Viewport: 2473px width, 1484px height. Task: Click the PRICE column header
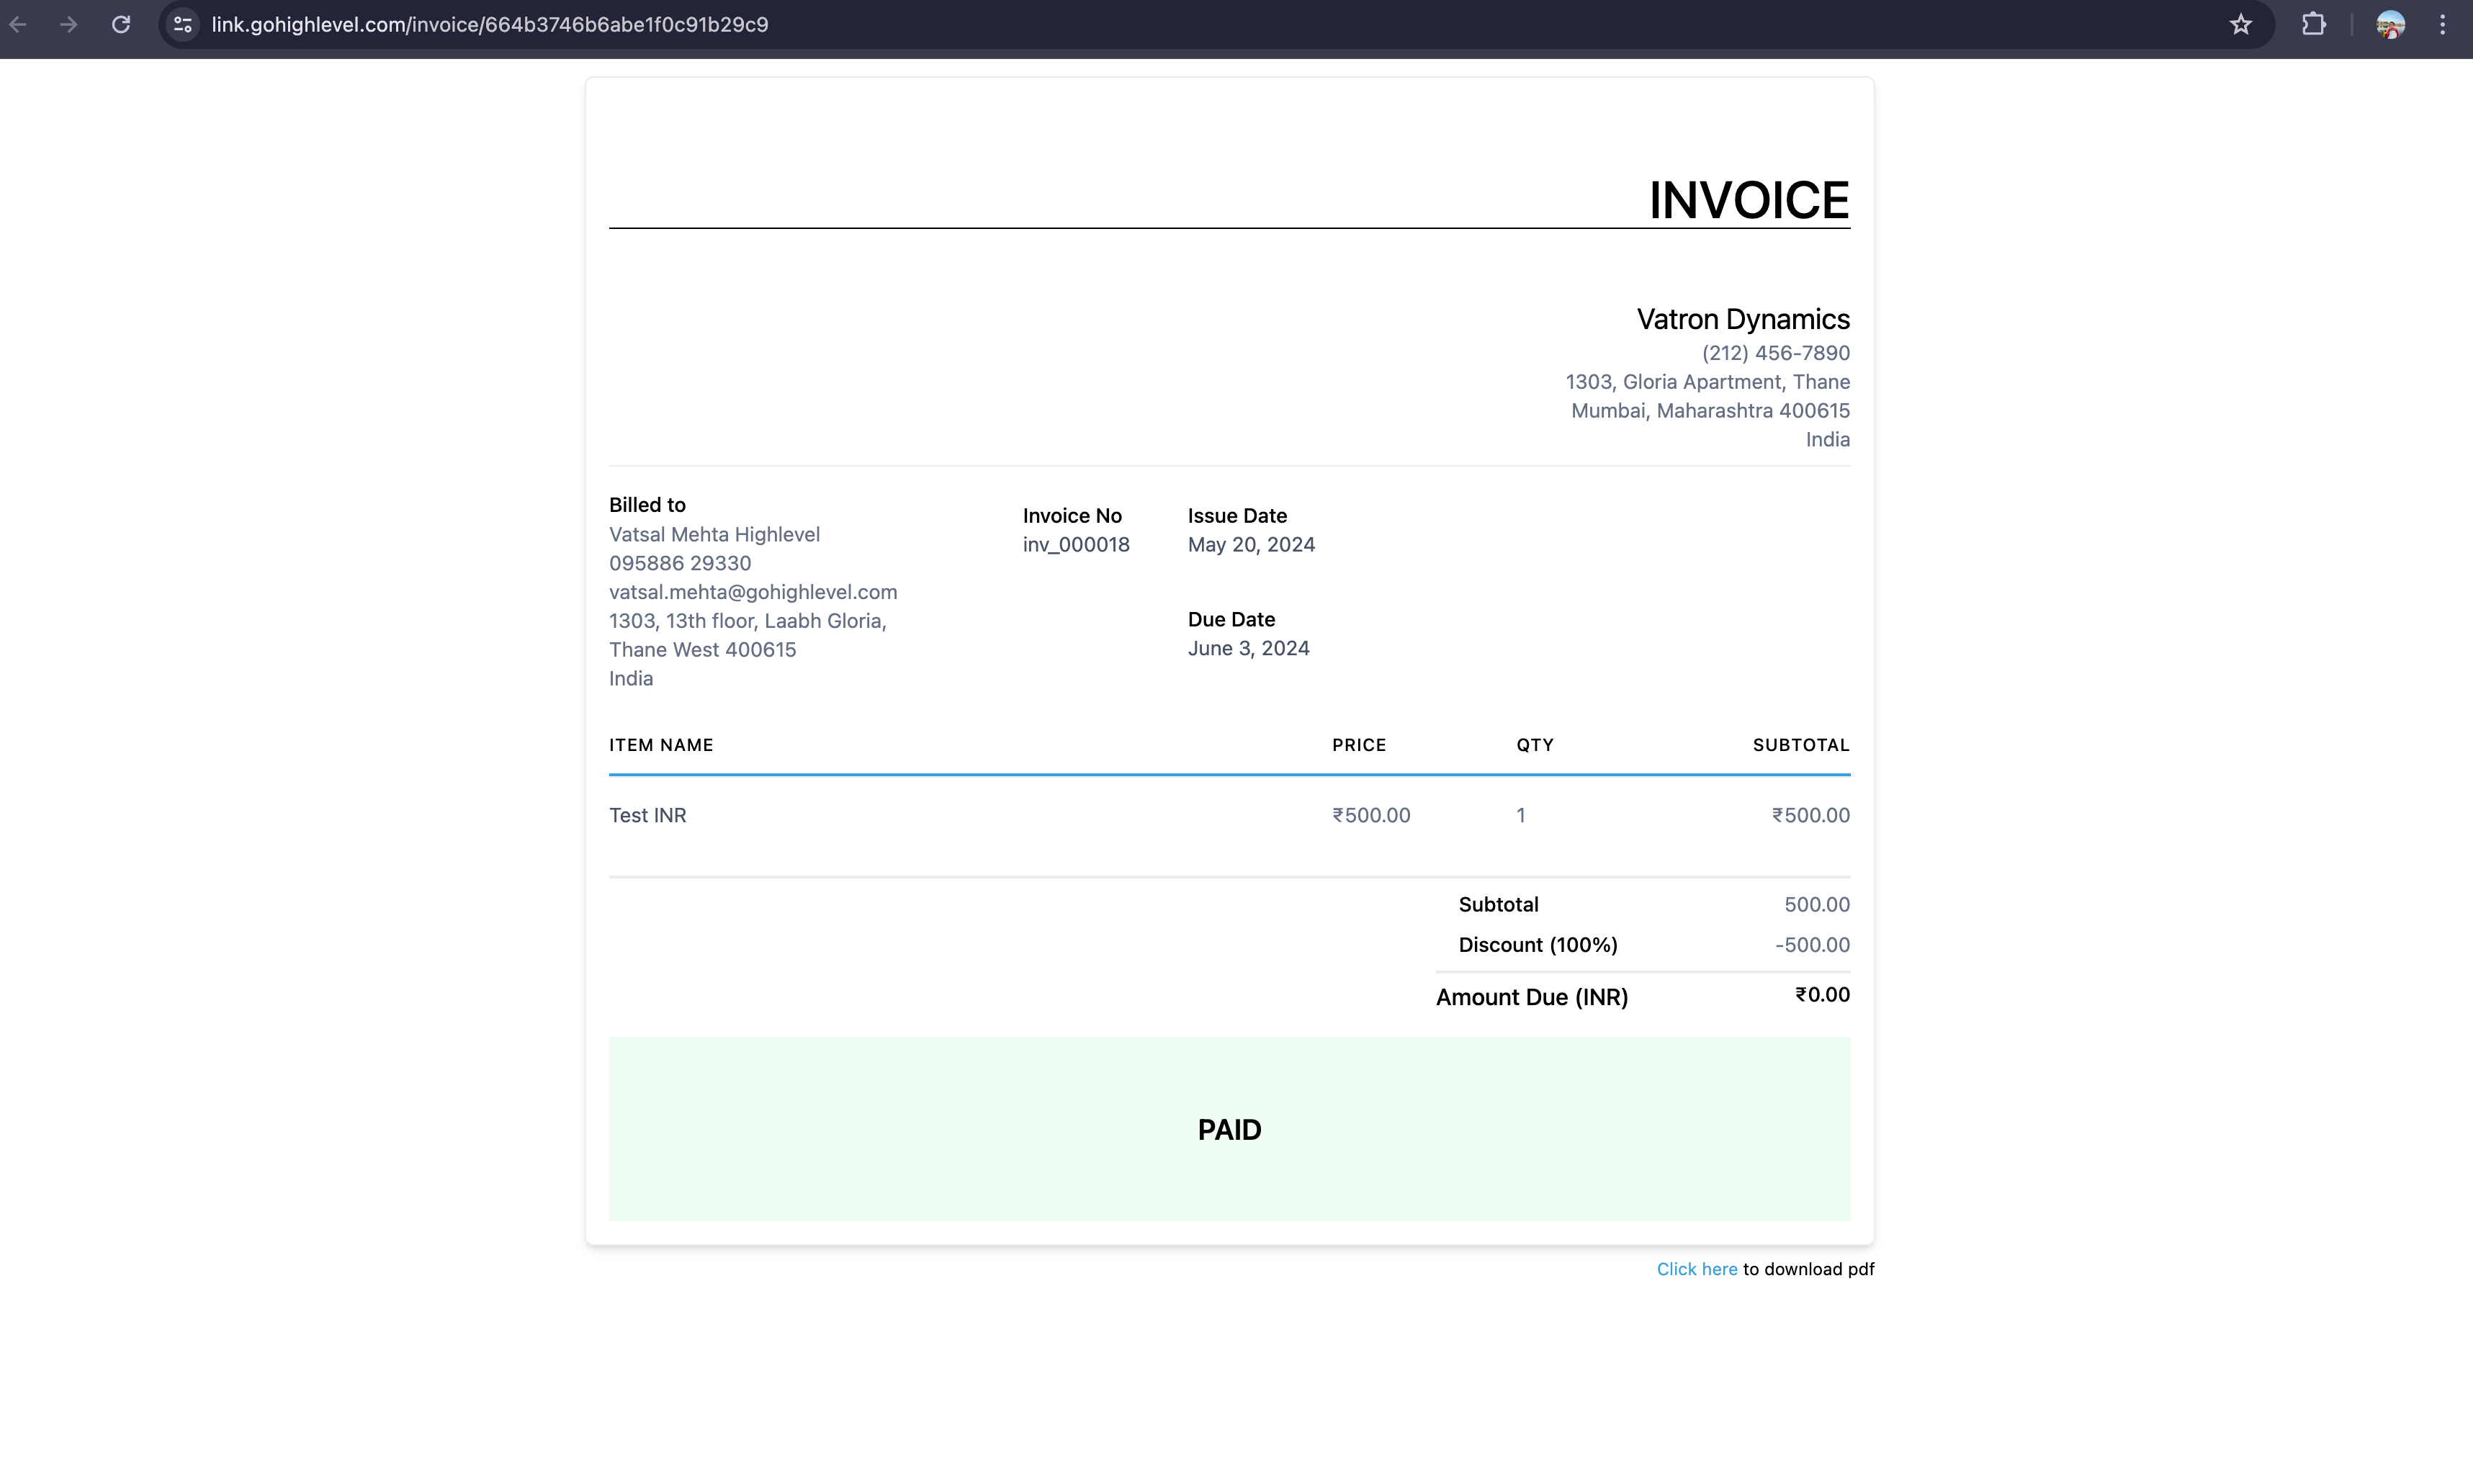point(1359,745)
